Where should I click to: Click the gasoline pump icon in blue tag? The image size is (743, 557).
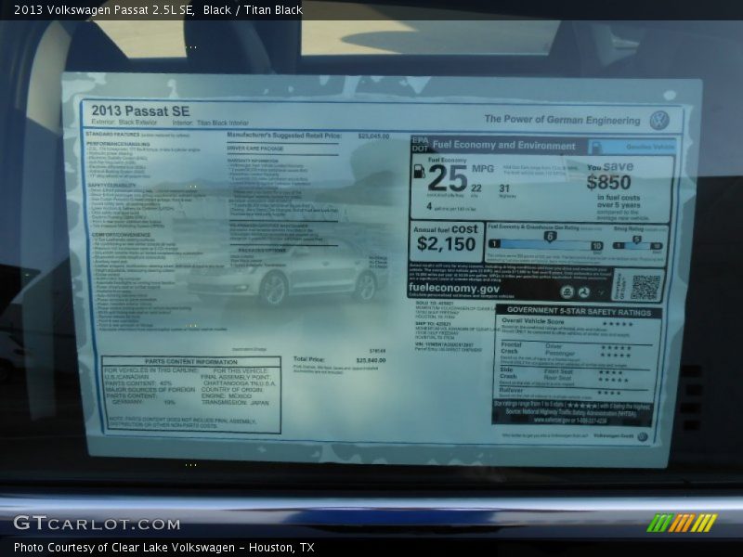pyautogui.click(x=597, y=147)
